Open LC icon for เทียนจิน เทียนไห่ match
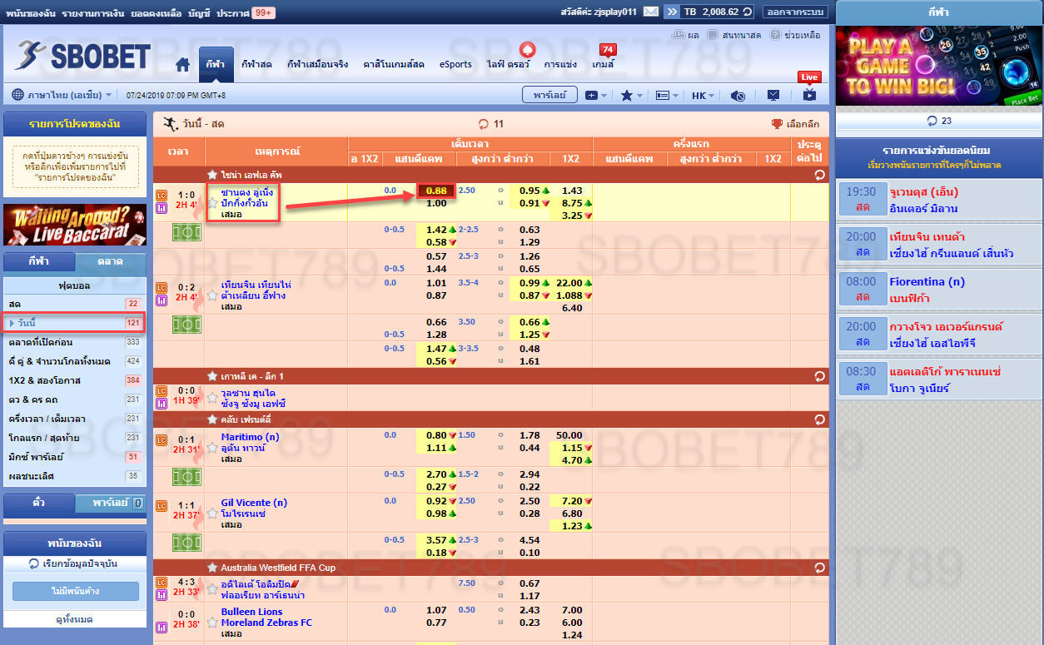 162,287
